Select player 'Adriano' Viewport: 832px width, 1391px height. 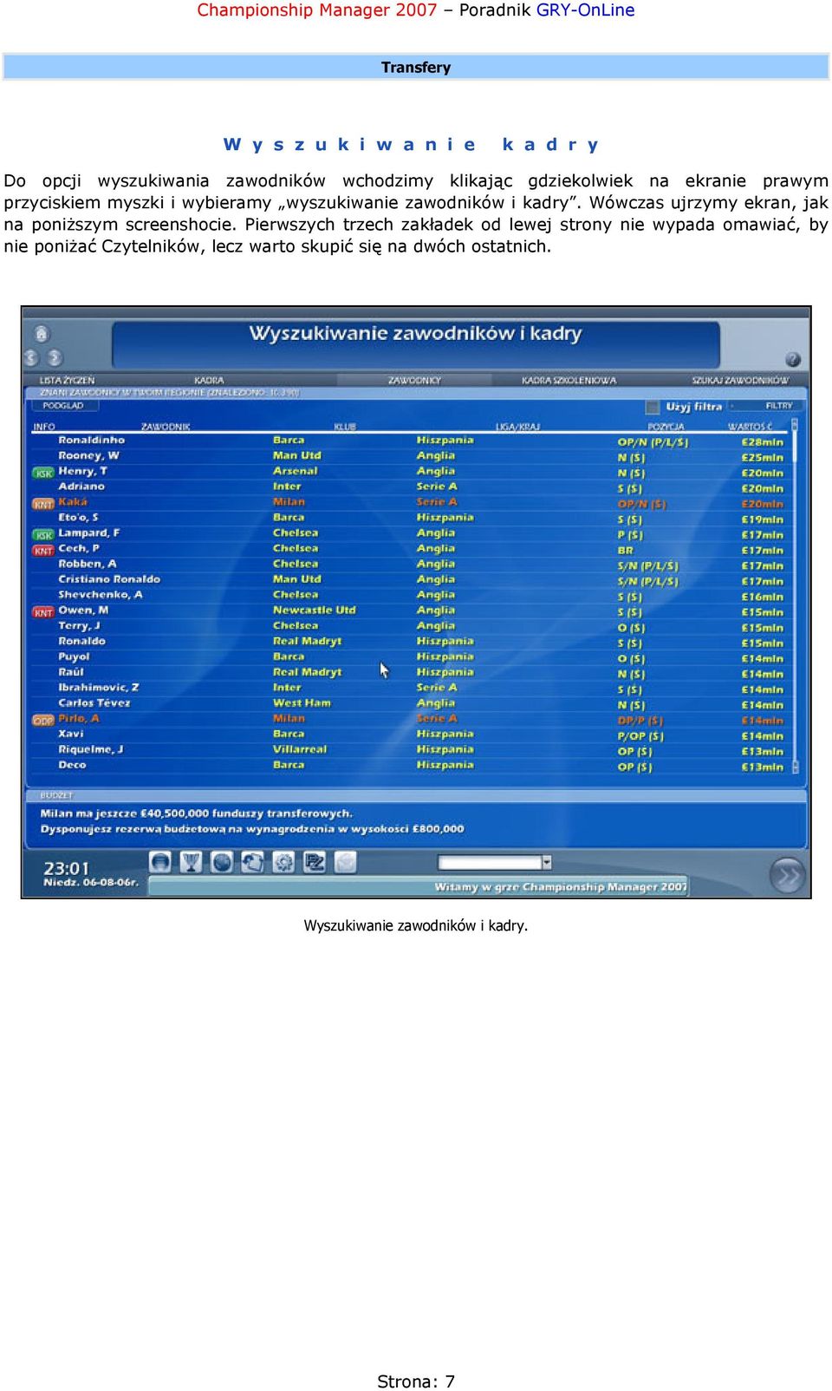coord(81,487)
